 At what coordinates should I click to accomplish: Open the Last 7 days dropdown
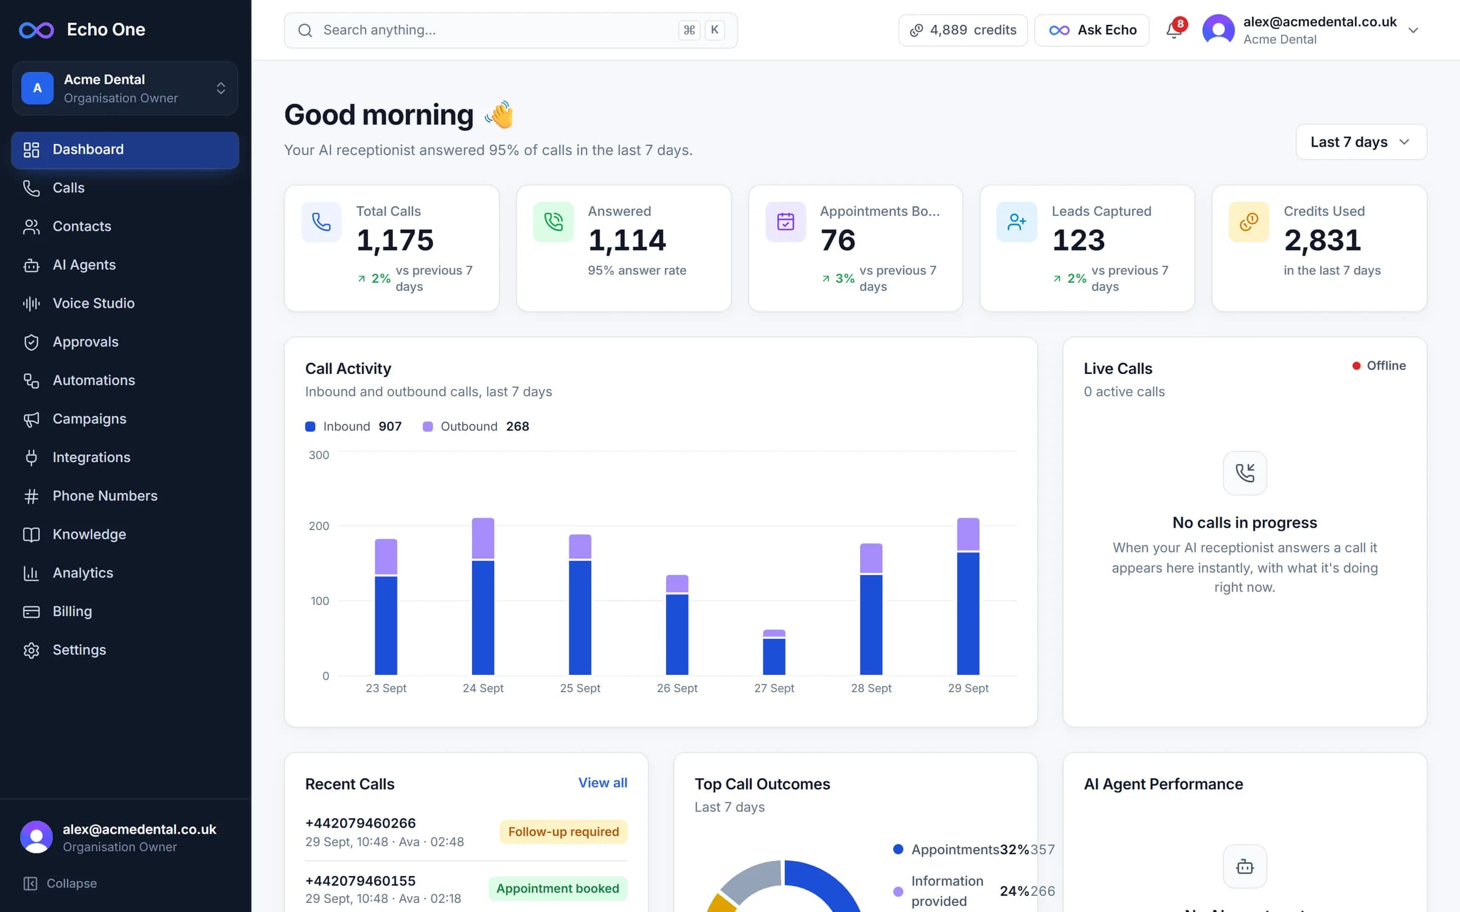[x=1361, y=142]
